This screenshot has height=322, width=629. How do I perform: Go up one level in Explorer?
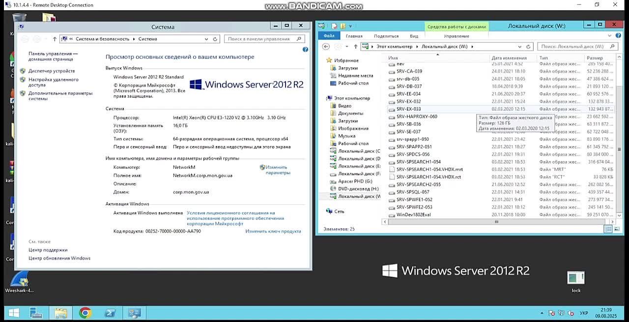355,47
